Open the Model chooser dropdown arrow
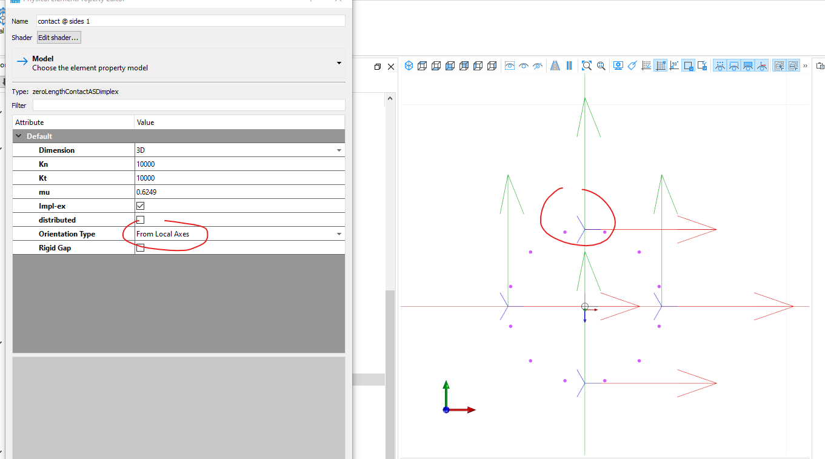Viewport: 825px width, 459px height. coord(339,63)
